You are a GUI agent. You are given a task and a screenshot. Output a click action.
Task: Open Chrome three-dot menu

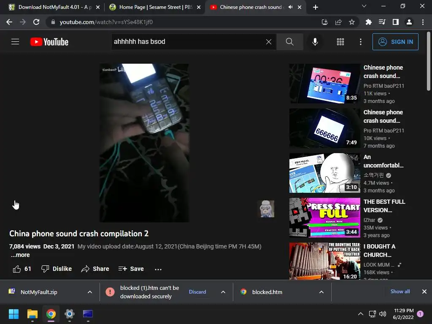click(423, 22)
